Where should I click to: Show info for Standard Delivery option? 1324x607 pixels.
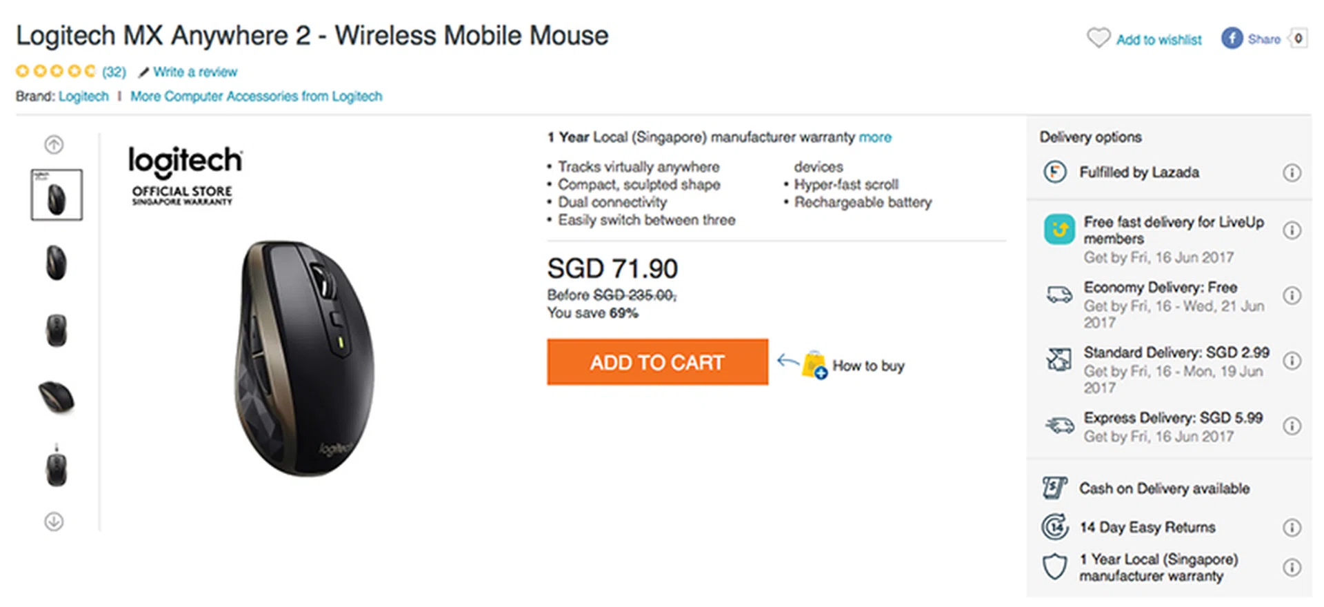click(x=1292, y=361)
